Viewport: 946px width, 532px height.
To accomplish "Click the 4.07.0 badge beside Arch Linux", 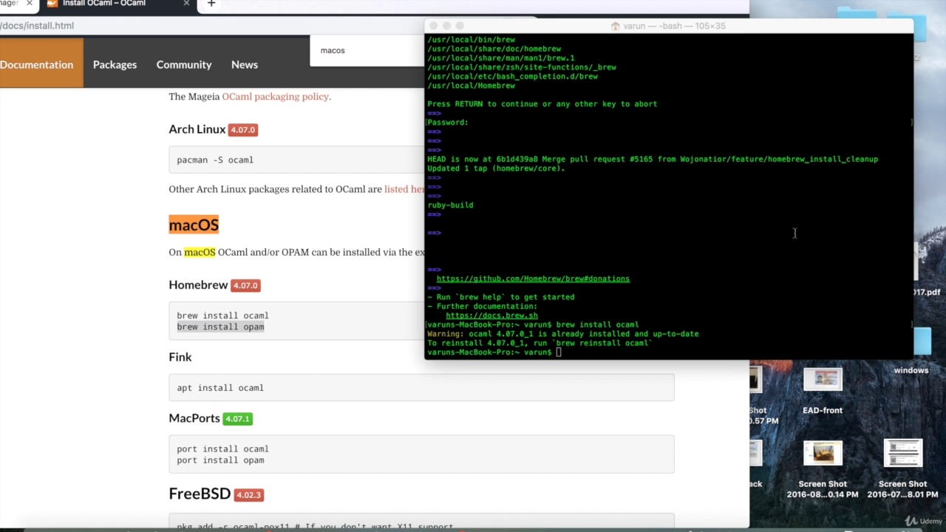I will point(242,130).
